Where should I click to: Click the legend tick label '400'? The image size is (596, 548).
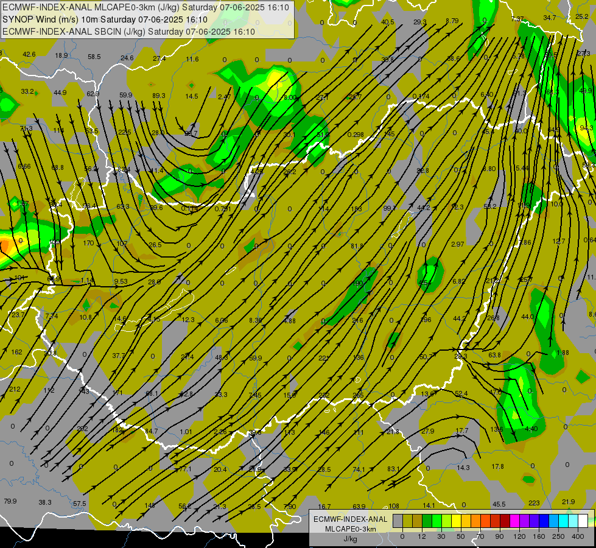(x=578, y=536)
